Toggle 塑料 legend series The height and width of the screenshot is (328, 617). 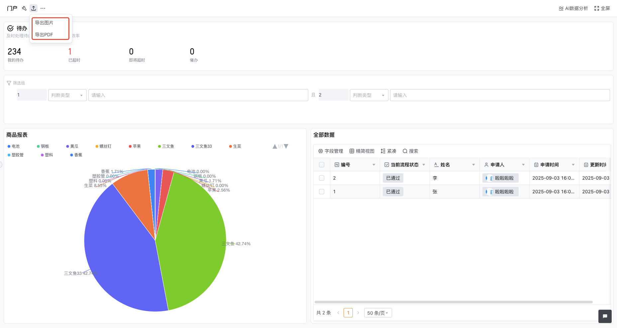pyautogui.click(x=47, y=155)
